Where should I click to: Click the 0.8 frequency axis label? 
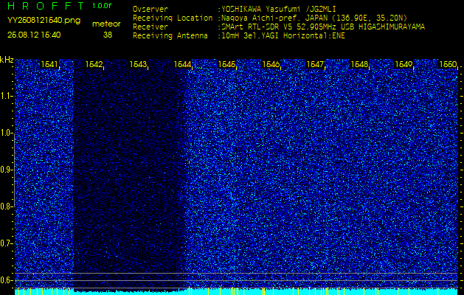(6, 206)
